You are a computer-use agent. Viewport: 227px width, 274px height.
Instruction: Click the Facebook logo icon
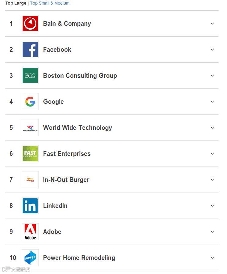[x=30, y=50]
